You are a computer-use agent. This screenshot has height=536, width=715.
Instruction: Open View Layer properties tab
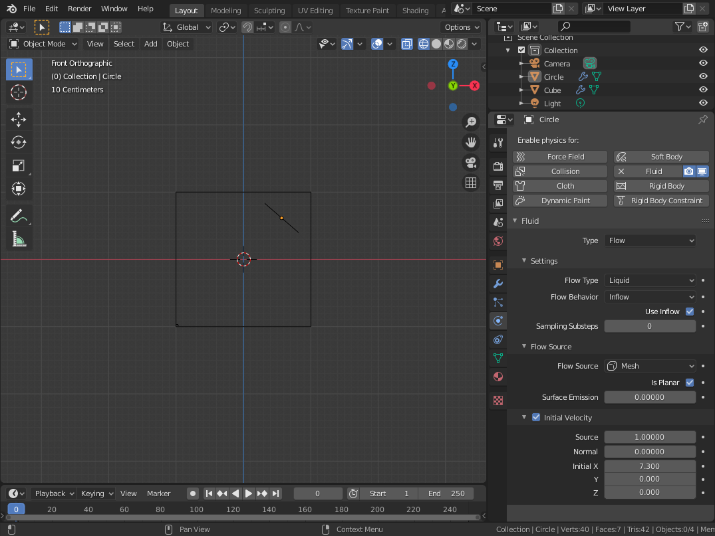pyautogui.click(x=498, y=203)
